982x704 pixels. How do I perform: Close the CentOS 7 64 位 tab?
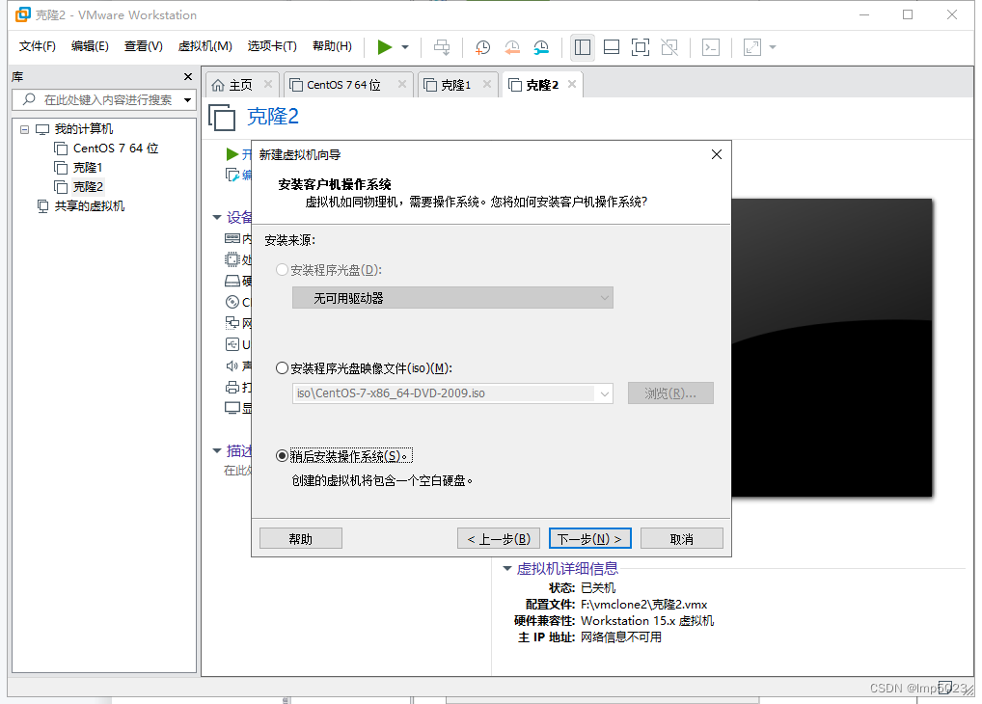coord(401,84)
